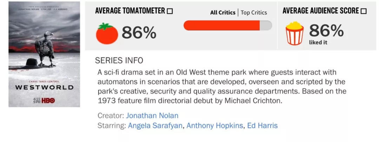
Task: Click the Average Audience Score heading text
Action: pyautogui.click(x=321, y=11)
